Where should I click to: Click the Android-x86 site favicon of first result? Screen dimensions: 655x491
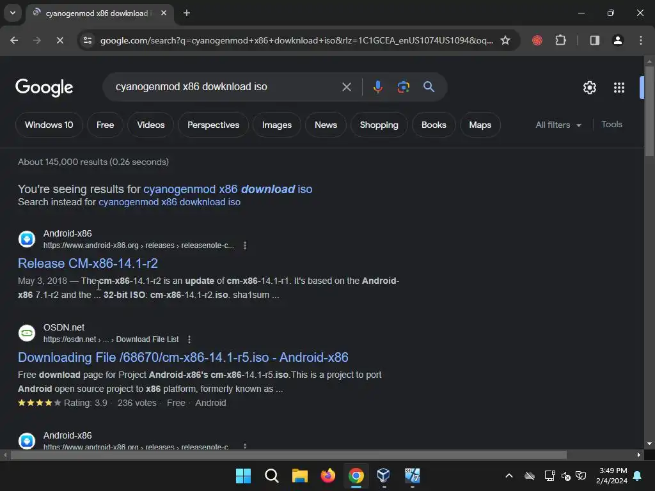click(27, 239)
